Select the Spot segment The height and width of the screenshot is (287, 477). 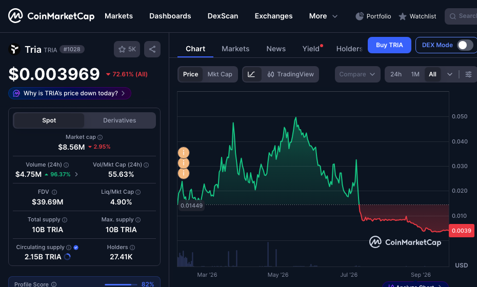[x=49, y=120]
